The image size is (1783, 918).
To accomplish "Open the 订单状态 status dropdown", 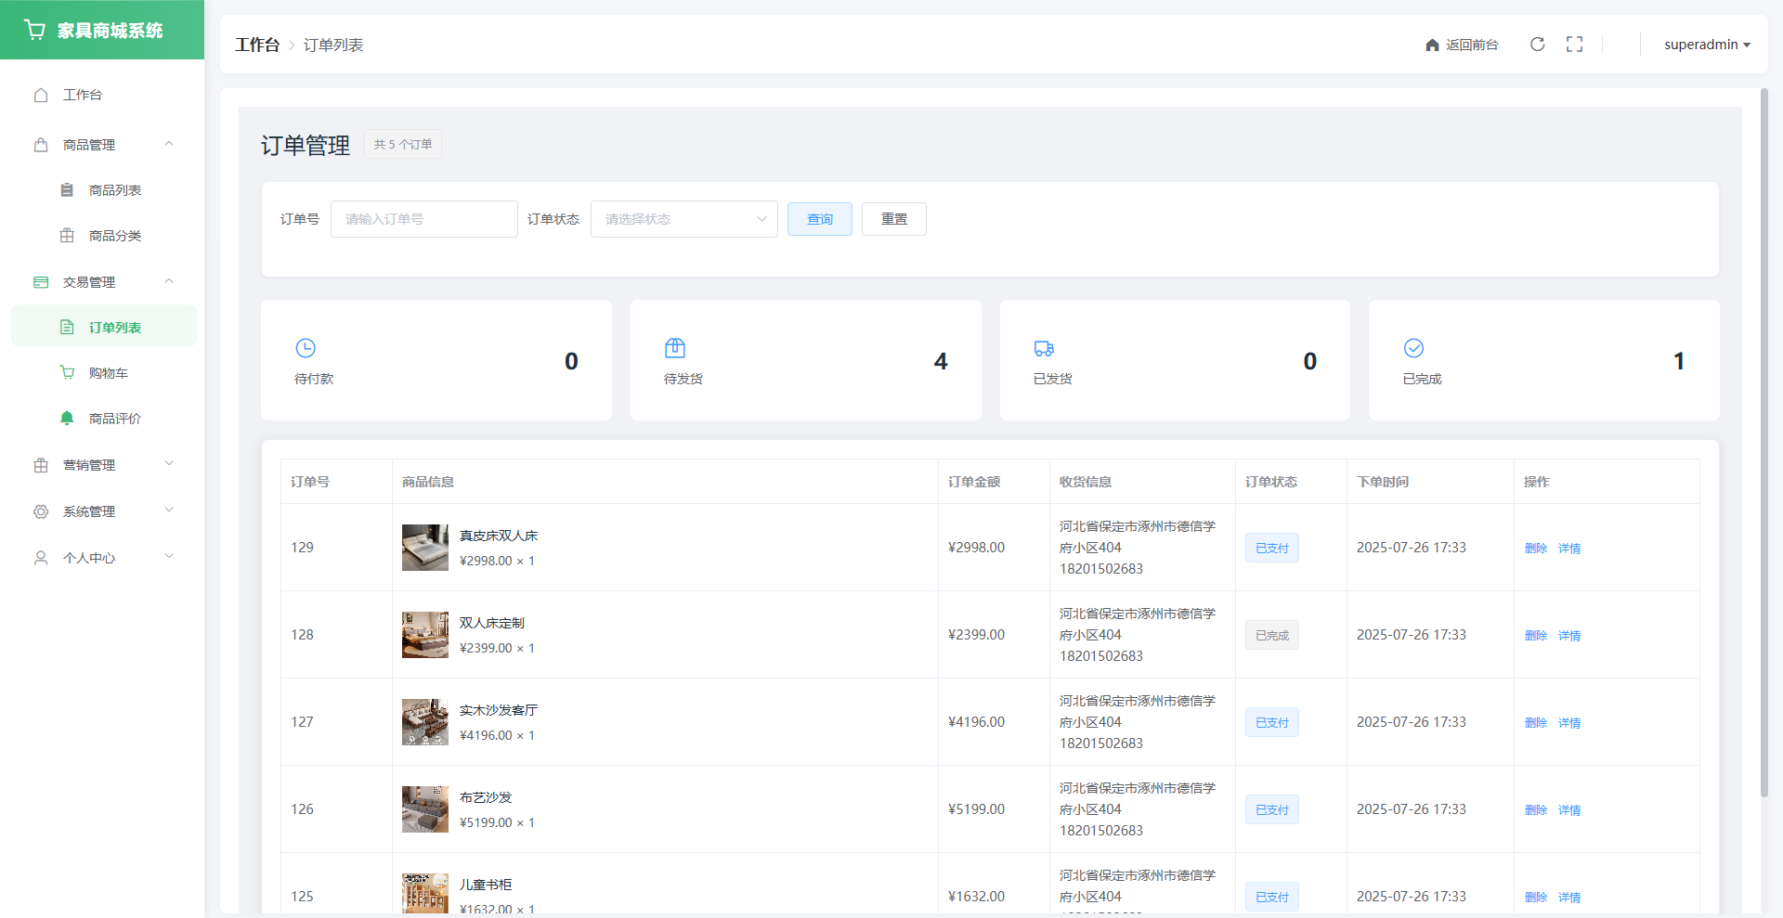I will coord(683,219).
